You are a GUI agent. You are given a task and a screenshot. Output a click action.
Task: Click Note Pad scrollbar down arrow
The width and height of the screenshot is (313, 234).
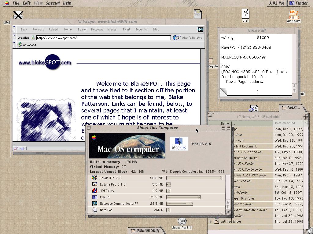click(294, 90)
